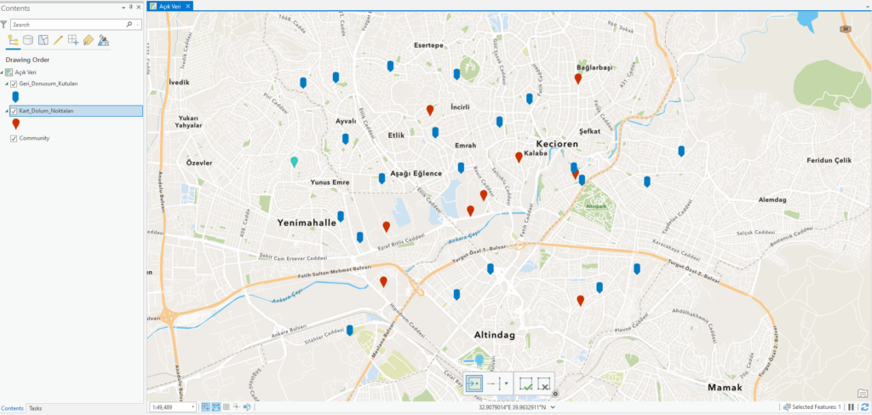Uncheck the Community basemap layer checkbox
This screenshot has width=872, height=415.
click(14, 138)
